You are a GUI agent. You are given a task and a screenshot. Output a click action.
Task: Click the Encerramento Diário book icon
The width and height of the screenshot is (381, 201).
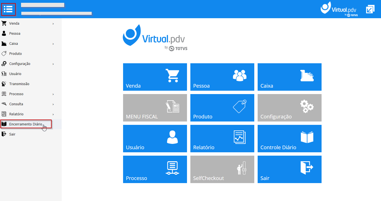4,124
